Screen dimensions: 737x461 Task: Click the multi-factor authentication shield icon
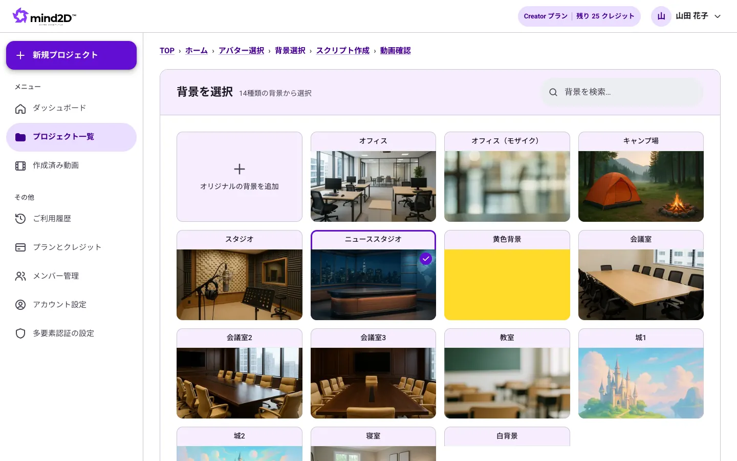pyautogui.click(x=20, y=334)
